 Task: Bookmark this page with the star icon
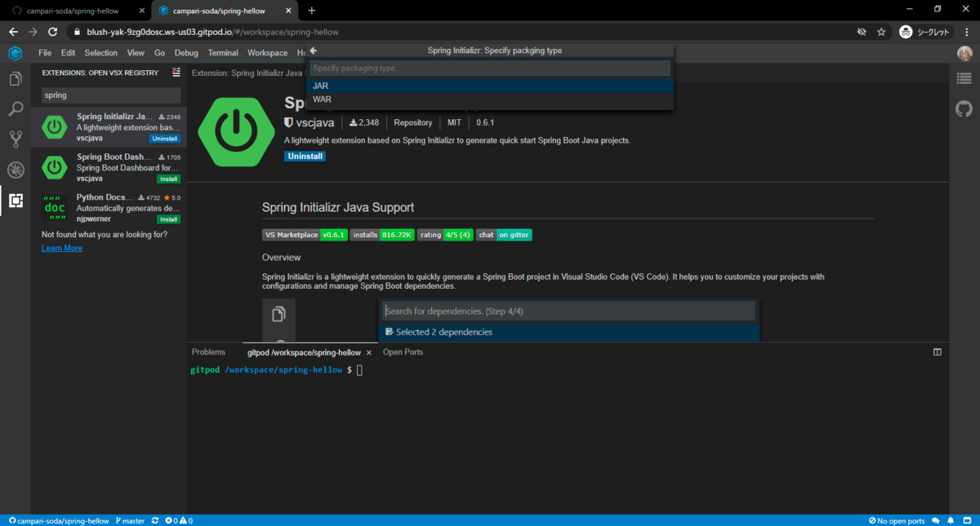tap(881, 32)
